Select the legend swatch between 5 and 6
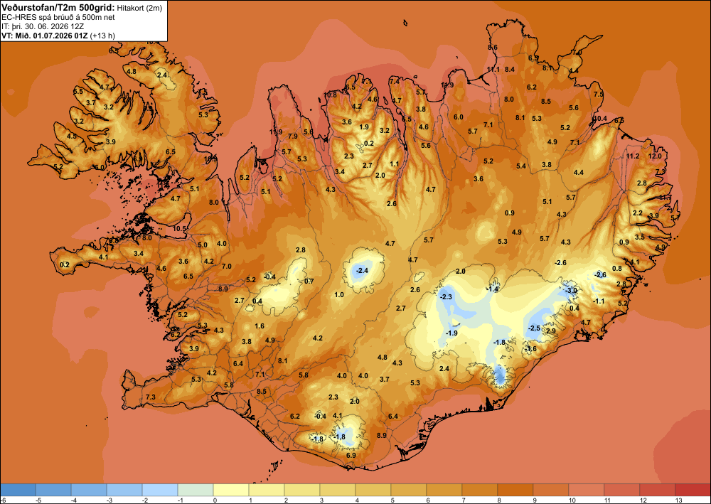 409,490
